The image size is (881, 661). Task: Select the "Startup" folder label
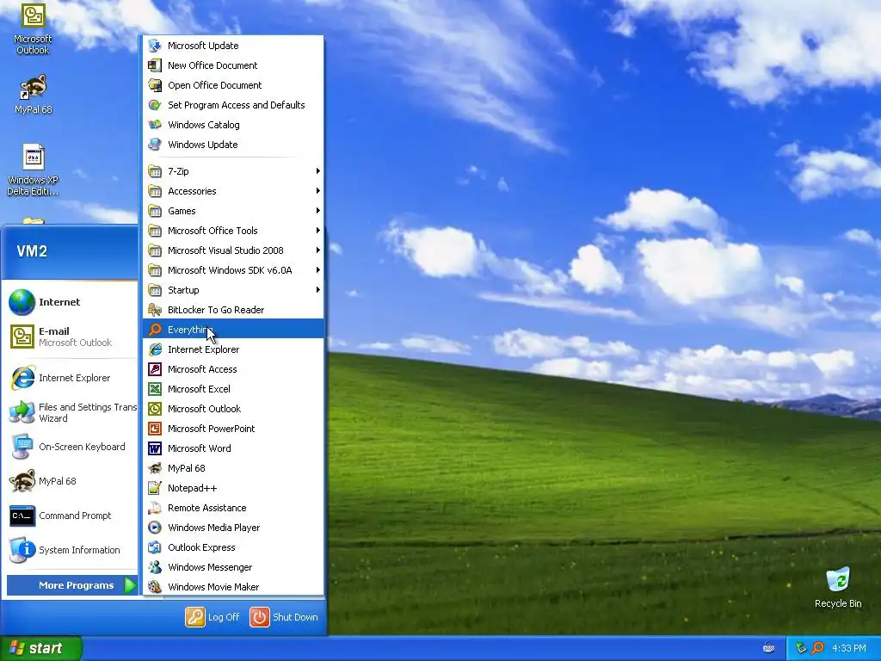point(183,290)
